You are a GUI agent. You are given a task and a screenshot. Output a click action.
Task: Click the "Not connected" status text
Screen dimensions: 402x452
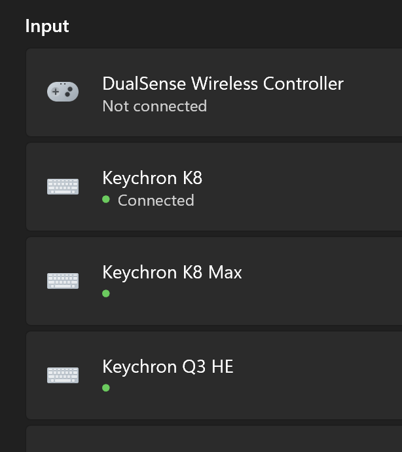[x=155, y=106]
